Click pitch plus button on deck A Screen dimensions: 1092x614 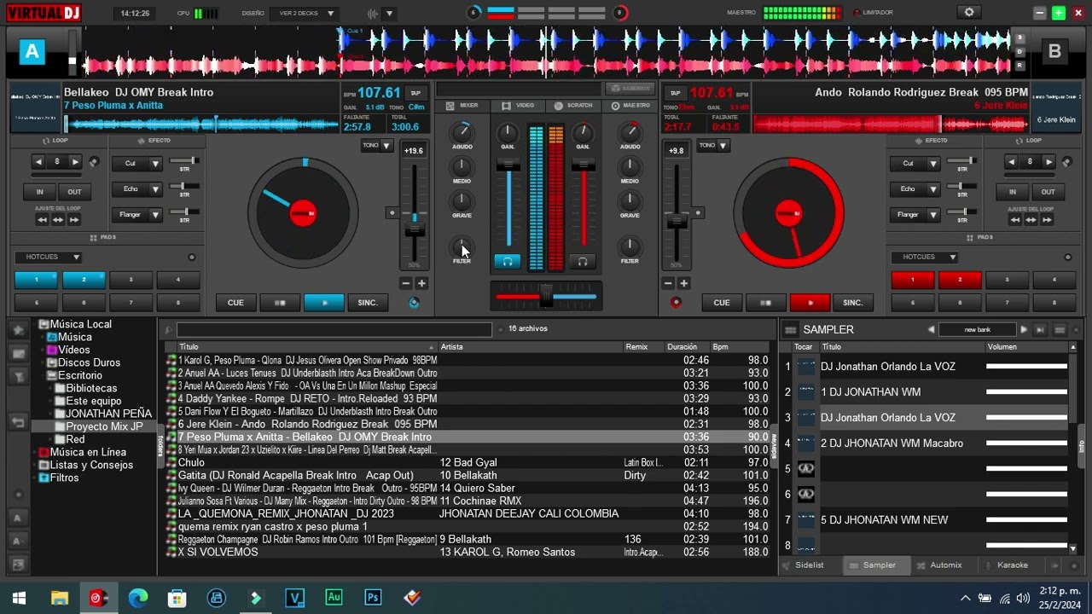point(421,283)
